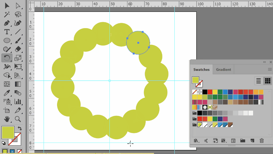This screenshot has width=273, height=154.
Task: Select the Selection tool (black arrow)
Action: 7,6
